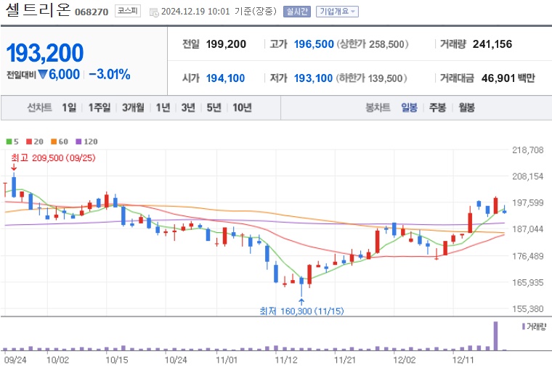The width and height of the screenshot is (552, 370).
Task: Click the 선차트 section label
Action: pos(39,107)
